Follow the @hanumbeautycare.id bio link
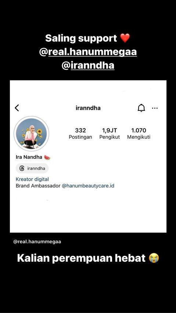Viewport: 176px width, 313px height. pos(88,186)
